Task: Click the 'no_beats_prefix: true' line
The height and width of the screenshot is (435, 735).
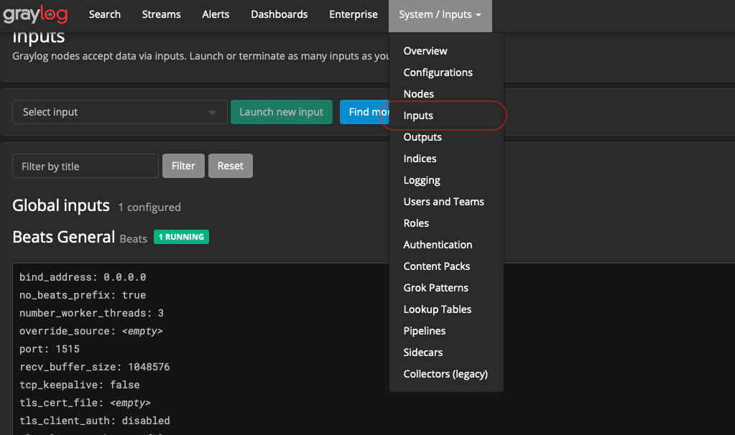Action: click(83, 295)
